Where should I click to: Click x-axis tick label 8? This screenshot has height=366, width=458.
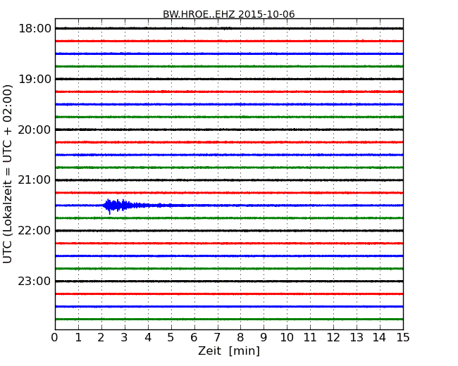240,337
